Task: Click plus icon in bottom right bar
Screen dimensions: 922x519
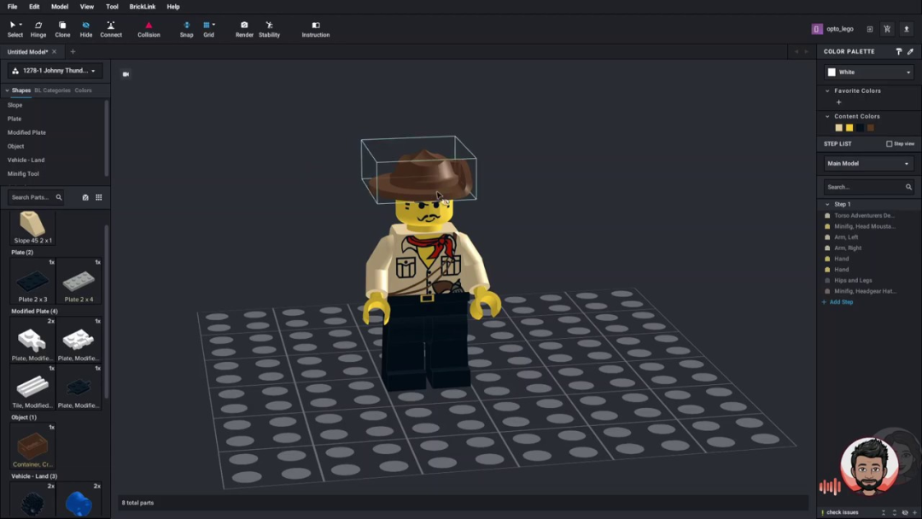Action: tap(915, 512)
